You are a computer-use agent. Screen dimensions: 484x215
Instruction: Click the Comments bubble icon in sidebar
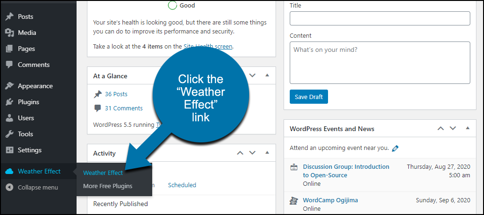click(9, 65)
